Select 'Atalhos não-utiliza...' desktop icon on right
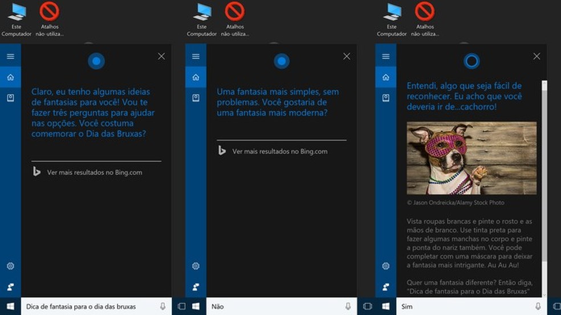Screen dimensions: 561x315 425,20
